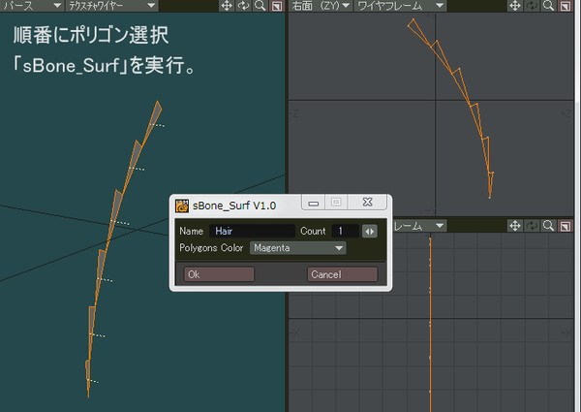Close the sBone_Surf V1.0 dialog

point(367,203)
